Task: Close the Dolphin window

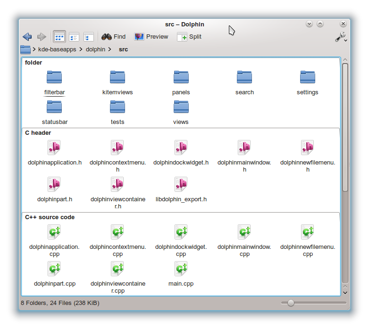Action: (x=343, y=24)
